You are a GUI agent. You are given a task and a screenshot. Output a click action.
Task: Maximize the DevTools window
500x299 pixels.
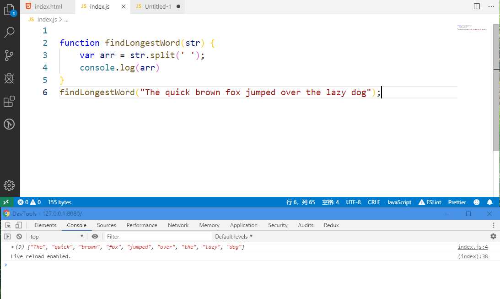[x=468, y=214]
